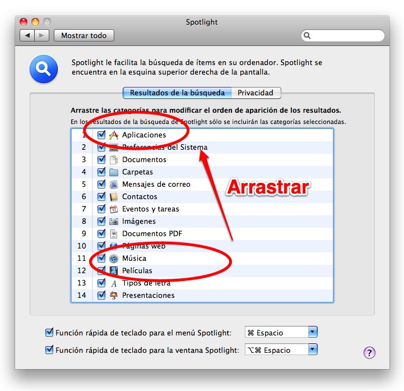This screenshot has width=404, height=391.
Task: Click the Documentos PDF icon
Action: pyautogui.click(x=114, y=234)
